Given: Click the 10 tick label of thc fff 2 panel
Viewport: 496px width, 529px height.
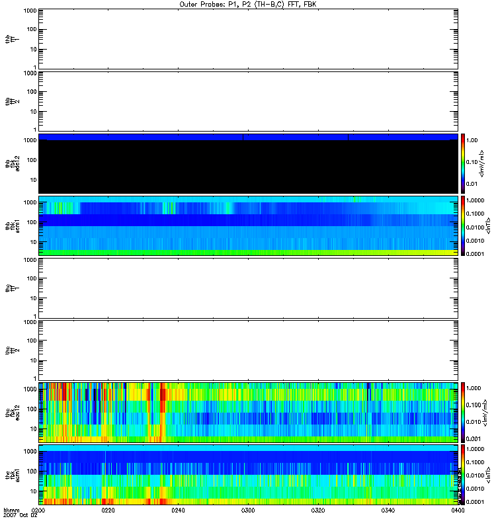Looking at the screenshot, I should [34, 360].
